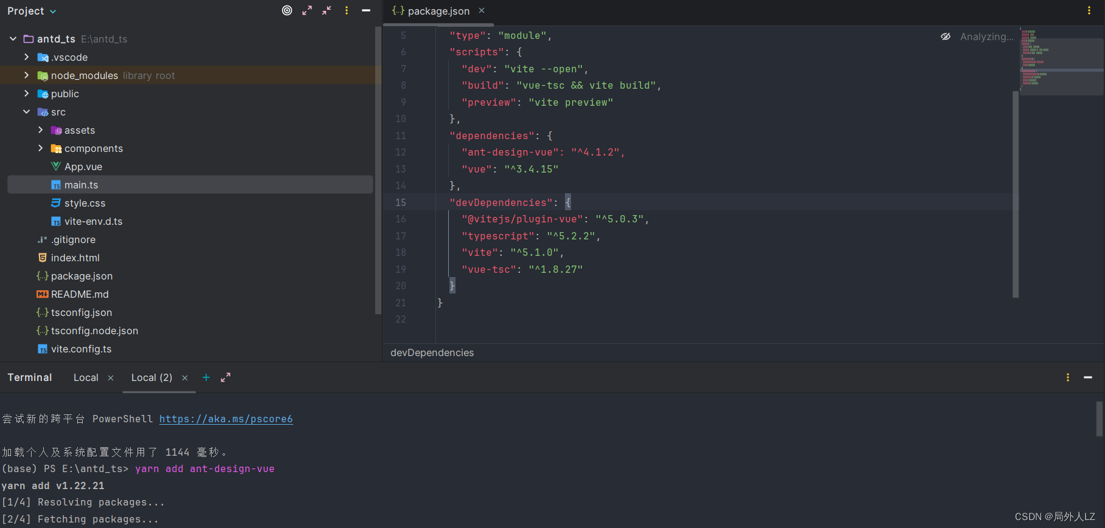Open the aka.ms/pscore6 link

click(226, 419)
